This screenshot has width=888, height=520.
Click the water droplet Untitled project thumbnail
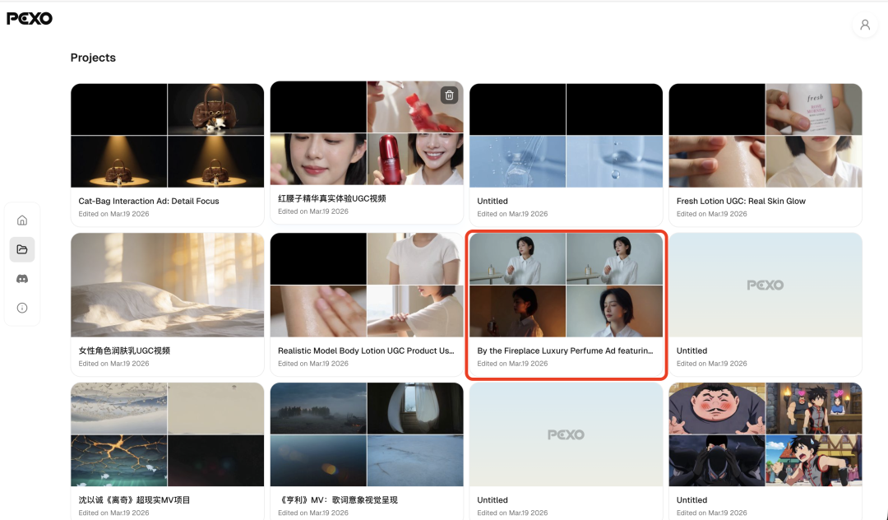click(x=566, y=136)
